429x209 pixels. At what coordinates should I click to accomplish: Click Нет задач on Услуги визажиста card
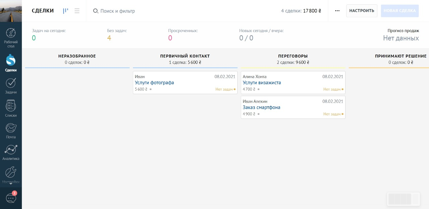click(333, 89)
